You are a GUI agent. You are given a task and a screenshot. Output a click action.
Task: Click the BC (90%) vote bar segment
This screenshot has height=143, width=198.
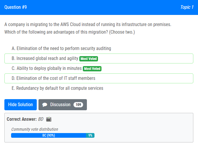click(x=49, y=135)
